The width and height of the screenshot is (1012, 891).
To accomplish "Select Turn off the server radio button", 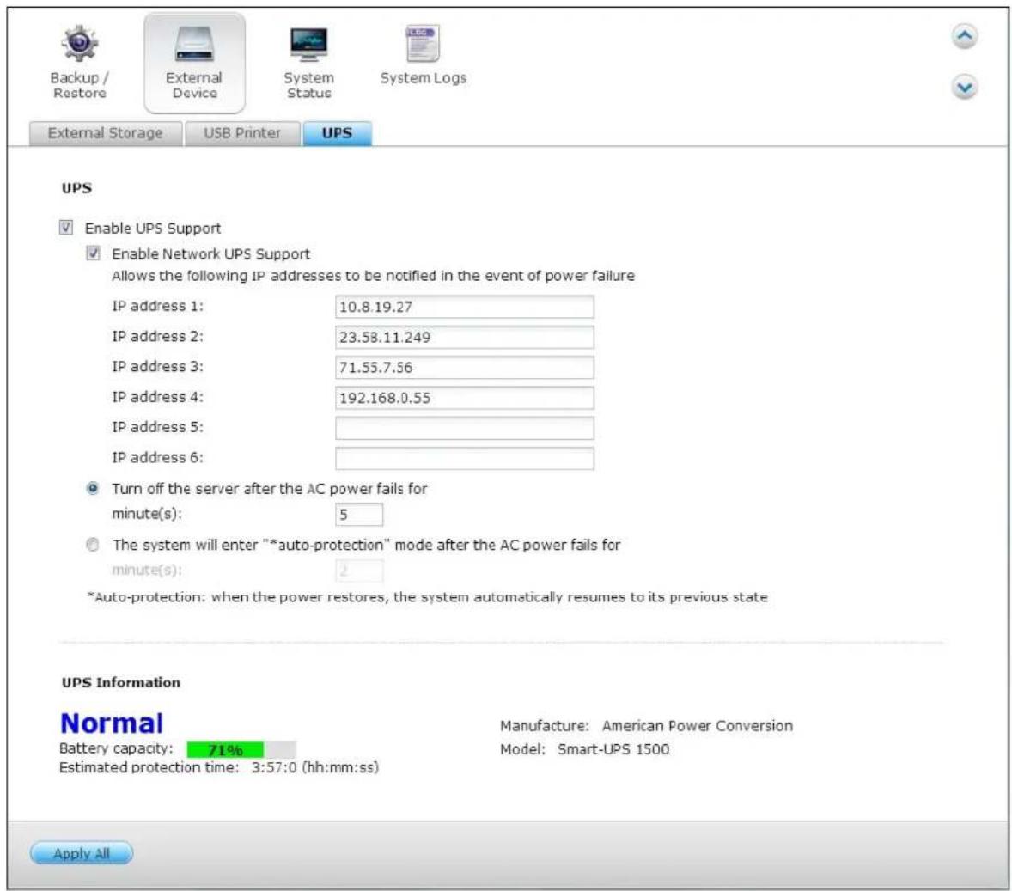I will [93, 488].
